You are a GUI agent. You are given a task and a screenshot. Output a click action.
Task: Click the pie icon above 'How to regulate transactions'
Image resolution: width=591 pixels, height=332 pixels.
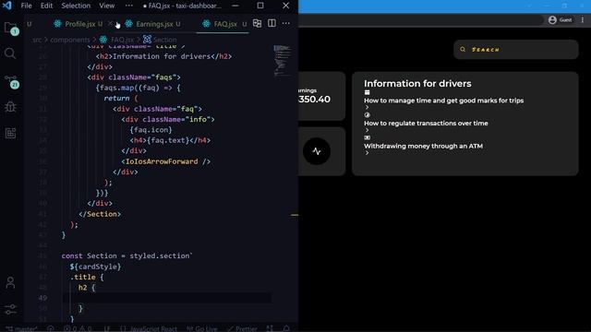pyautogui.click(x=368, y=115)
